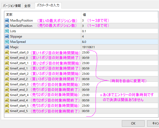Image resolution: width=159 pixels, height=128 pixels.
Task: Click the string icon beside timeif_start_0
Action: (x=7, y=52)
